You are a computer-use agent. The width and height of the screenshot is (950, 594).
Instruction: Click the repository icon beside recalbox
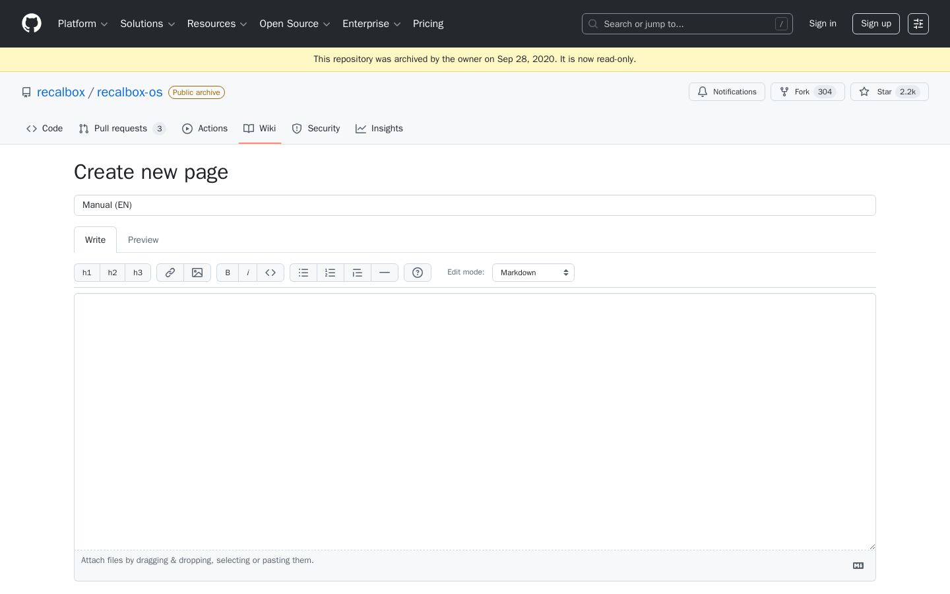pyautogui.click(x=26, y=92)
